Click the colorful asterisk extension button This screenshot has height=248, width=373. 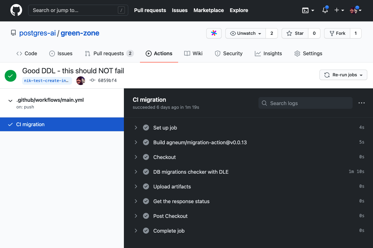click(x=214, y=33)
